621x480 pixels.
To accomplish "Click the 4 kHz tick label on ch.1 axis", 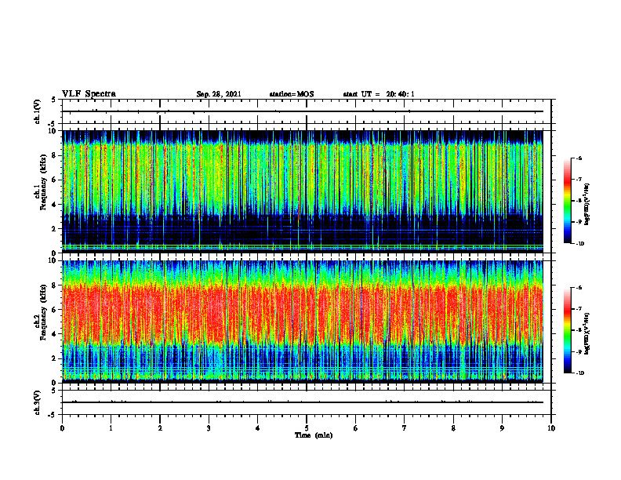I will (x=55, y=205).
